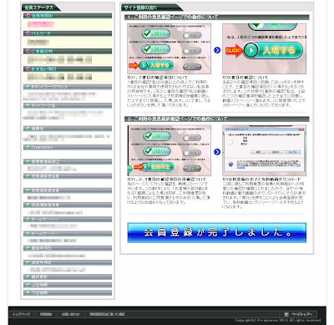This screenshot has width=334, height=325.
Task: Click the section 2 heading bar
Action: [217, 119]
